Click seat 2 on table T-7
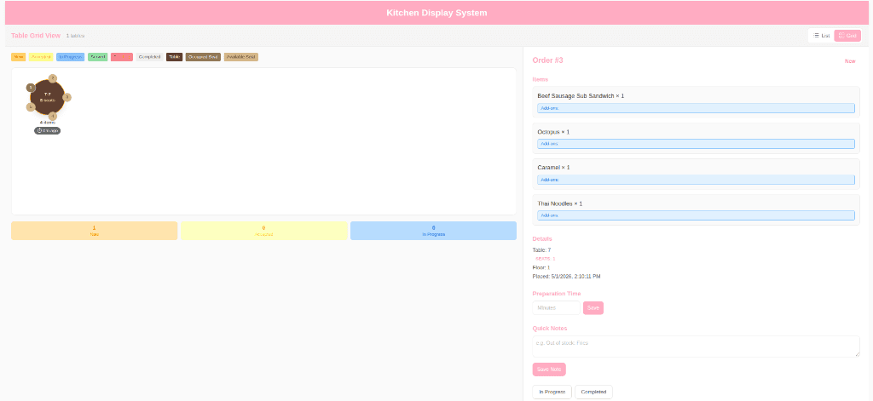The width and height of the screenshot is (873, 401). coord(52,78)
